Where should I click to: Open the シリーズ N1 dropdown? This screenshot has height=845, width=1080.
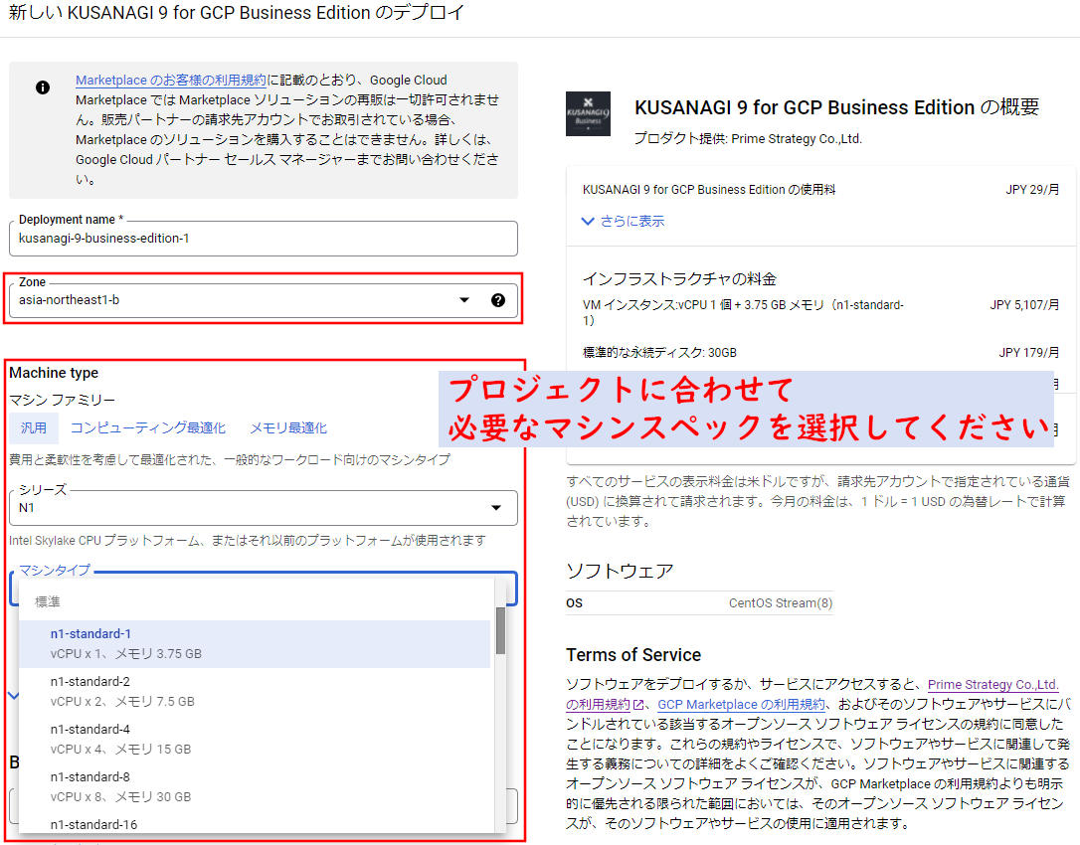coord(264,508)
